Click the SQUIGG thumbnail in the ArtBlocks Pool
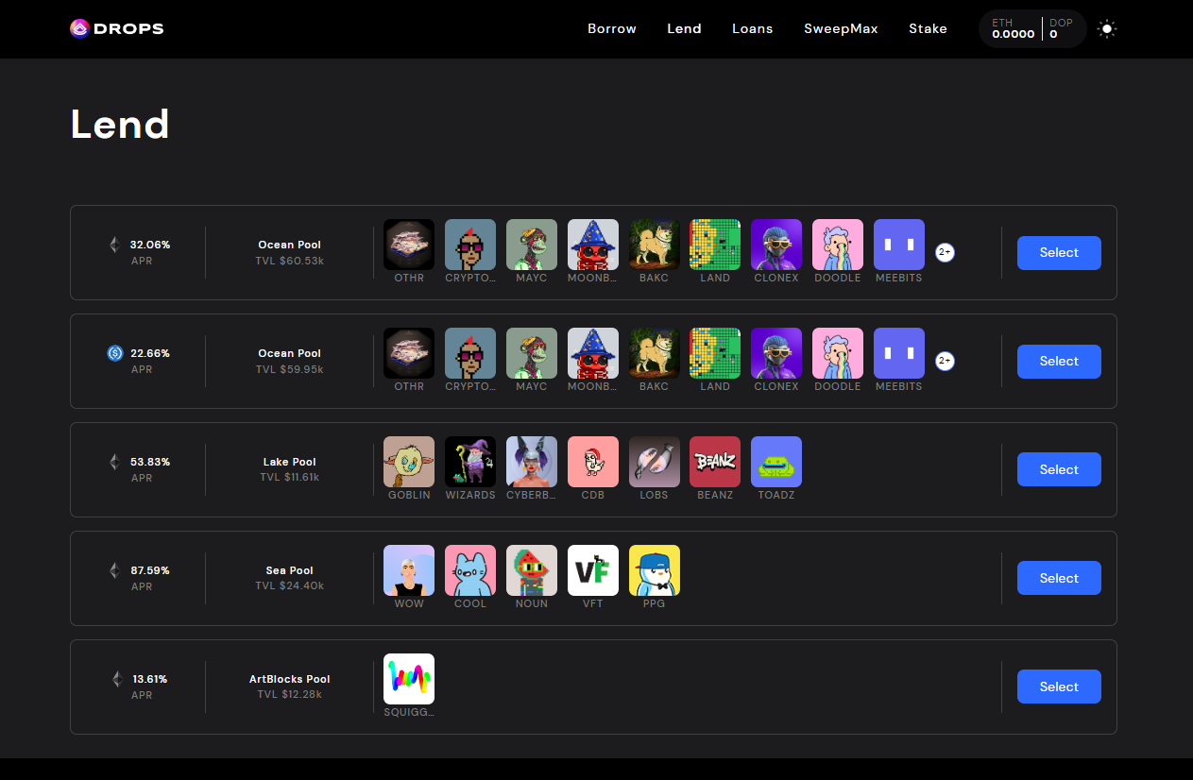 pos(409,679)
